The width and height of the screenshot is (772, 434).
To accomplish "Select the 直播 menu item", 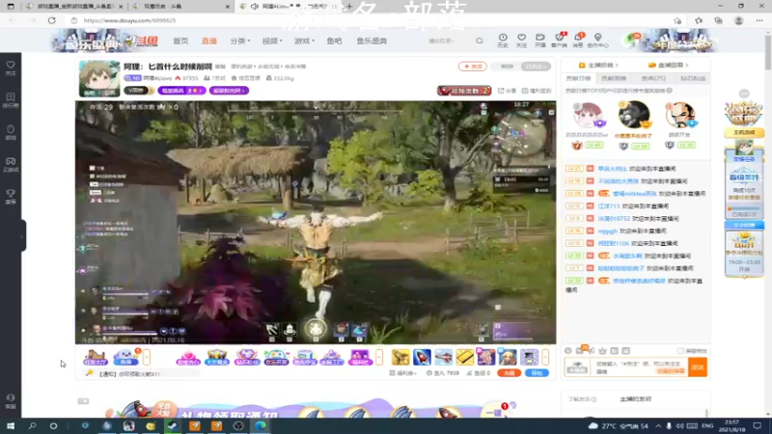I will (209, 41).
